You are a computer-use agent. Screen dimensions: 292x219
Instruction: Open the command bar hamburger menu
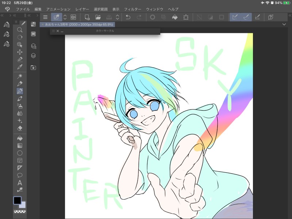(x=45, y=17)
